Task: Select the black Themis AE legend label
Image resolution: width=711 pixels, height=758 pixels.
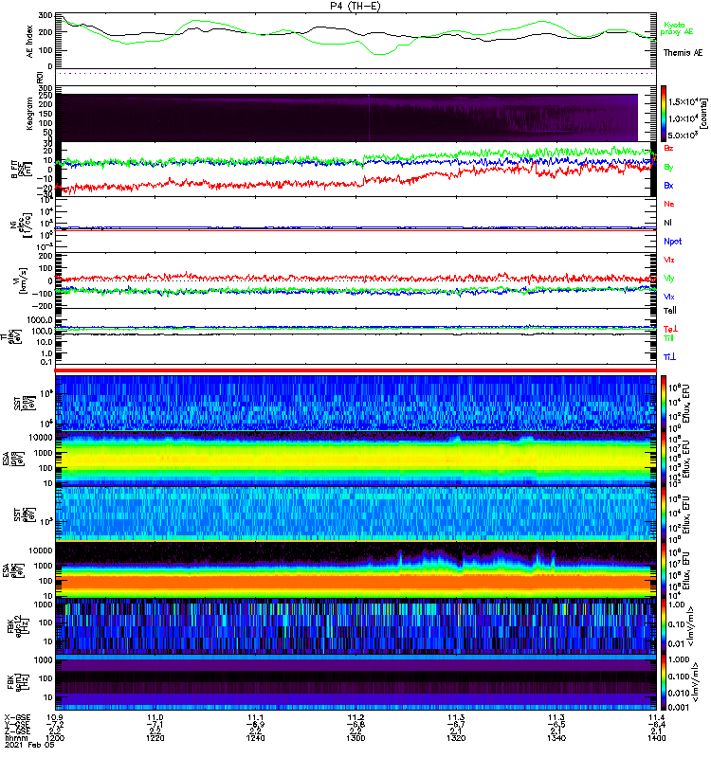Action: click(683, 53)
